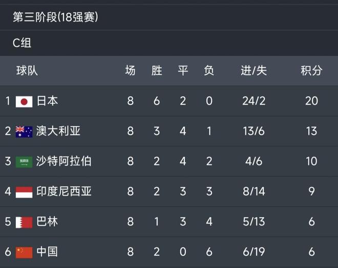Tap the 巴林 team name
338x268 pixels.
tap(47, 222)
